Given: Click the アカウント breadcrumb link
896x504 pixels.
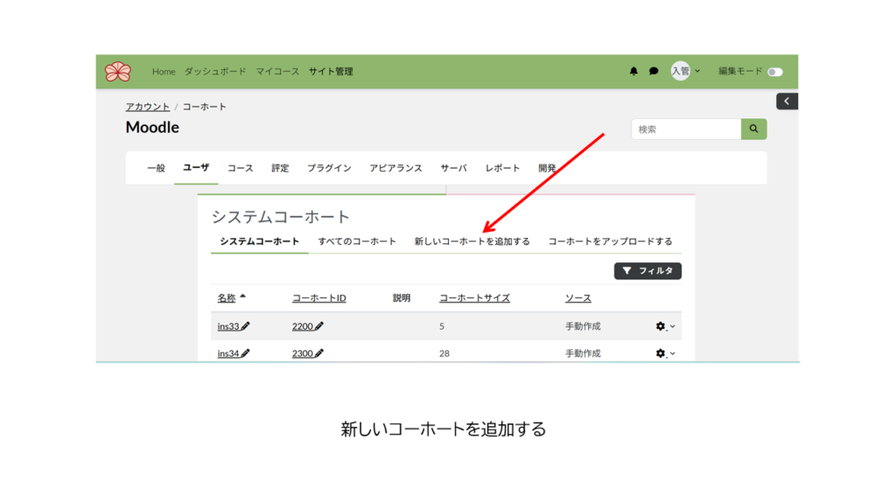Looking at the screenshot, I should pyautogui.click(x=148, y=107).
